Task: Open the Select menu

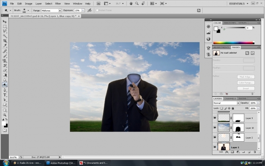Action: [x=49, y=4]
